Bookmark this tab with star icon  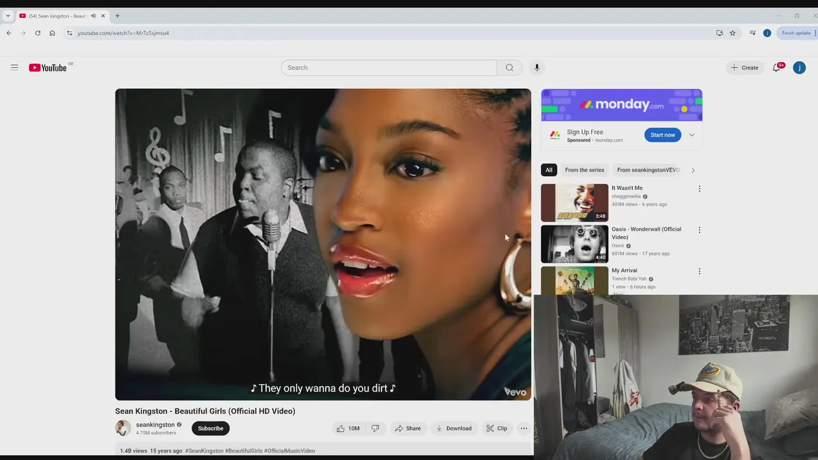click(733, 33)
